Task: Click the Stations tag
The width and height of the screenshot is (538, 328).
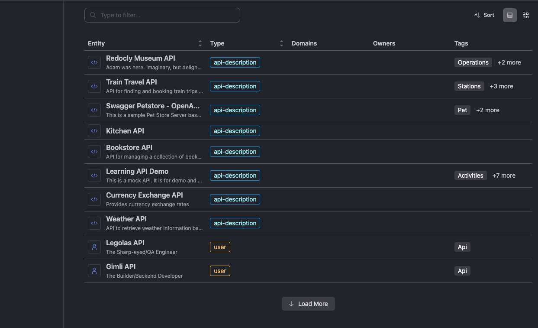Action: 469,86
